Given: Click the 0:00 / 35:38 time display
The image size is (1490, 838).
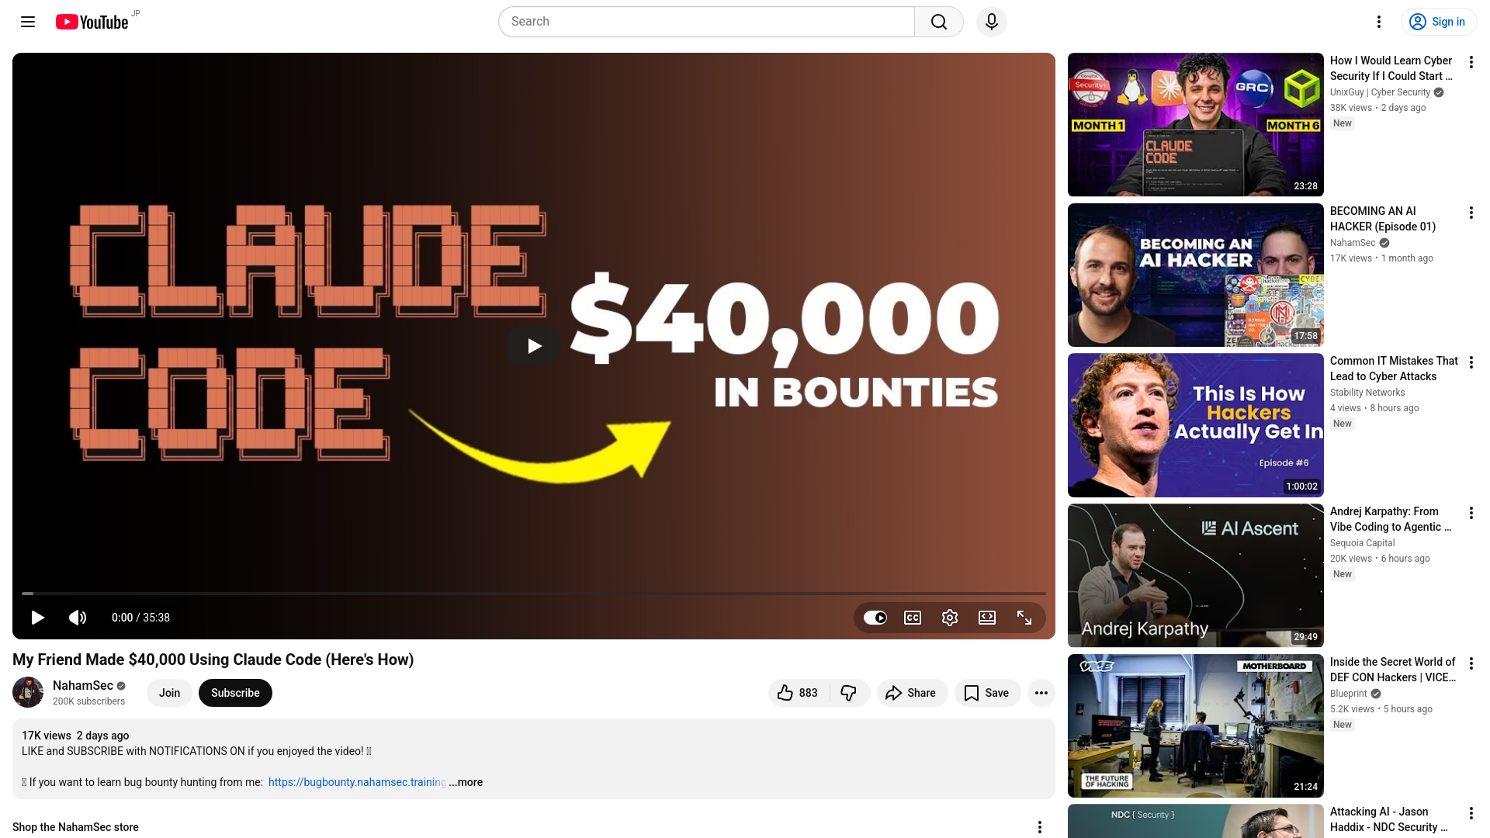Looking at the screenshot, I should (x=140, y=618).
